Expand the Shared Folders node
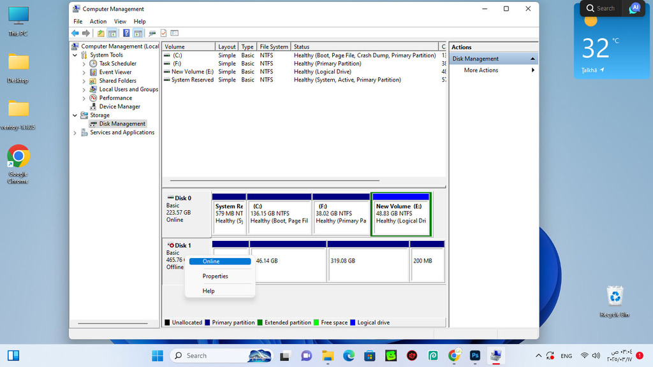Screen dimensions: 653x367 click(x=84, y=81)
